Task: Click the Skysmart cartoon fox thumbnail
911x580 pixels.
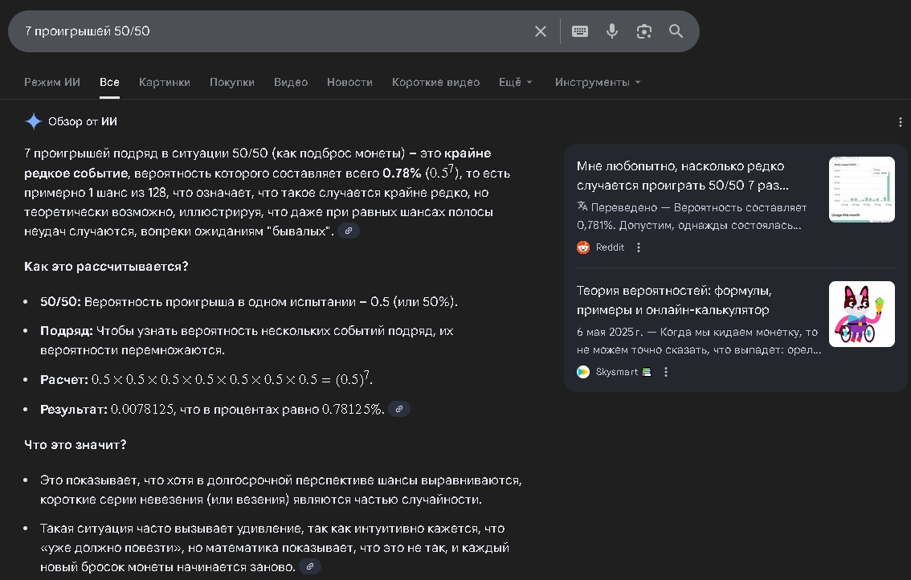Action: (x=861, y=314)
